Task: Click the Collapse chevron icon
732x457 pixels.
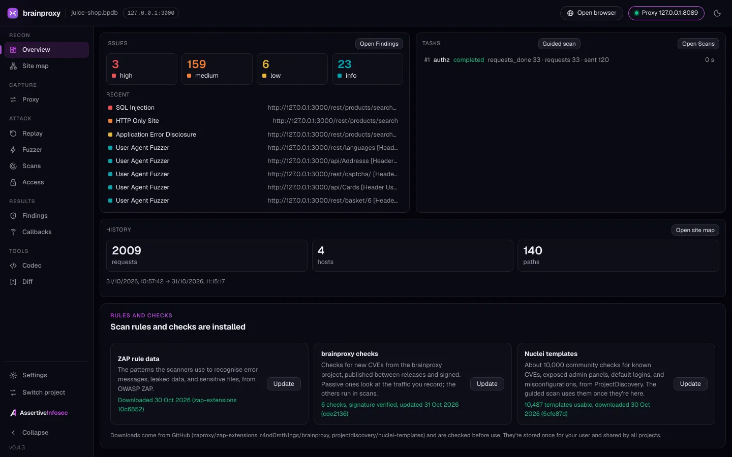Action: pos(13,433)
